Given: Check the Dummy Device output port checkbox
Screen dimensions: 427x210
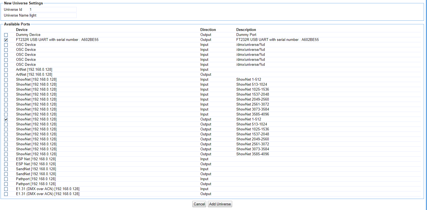Looking at the screenshot, I should click(x=6, y=35).
